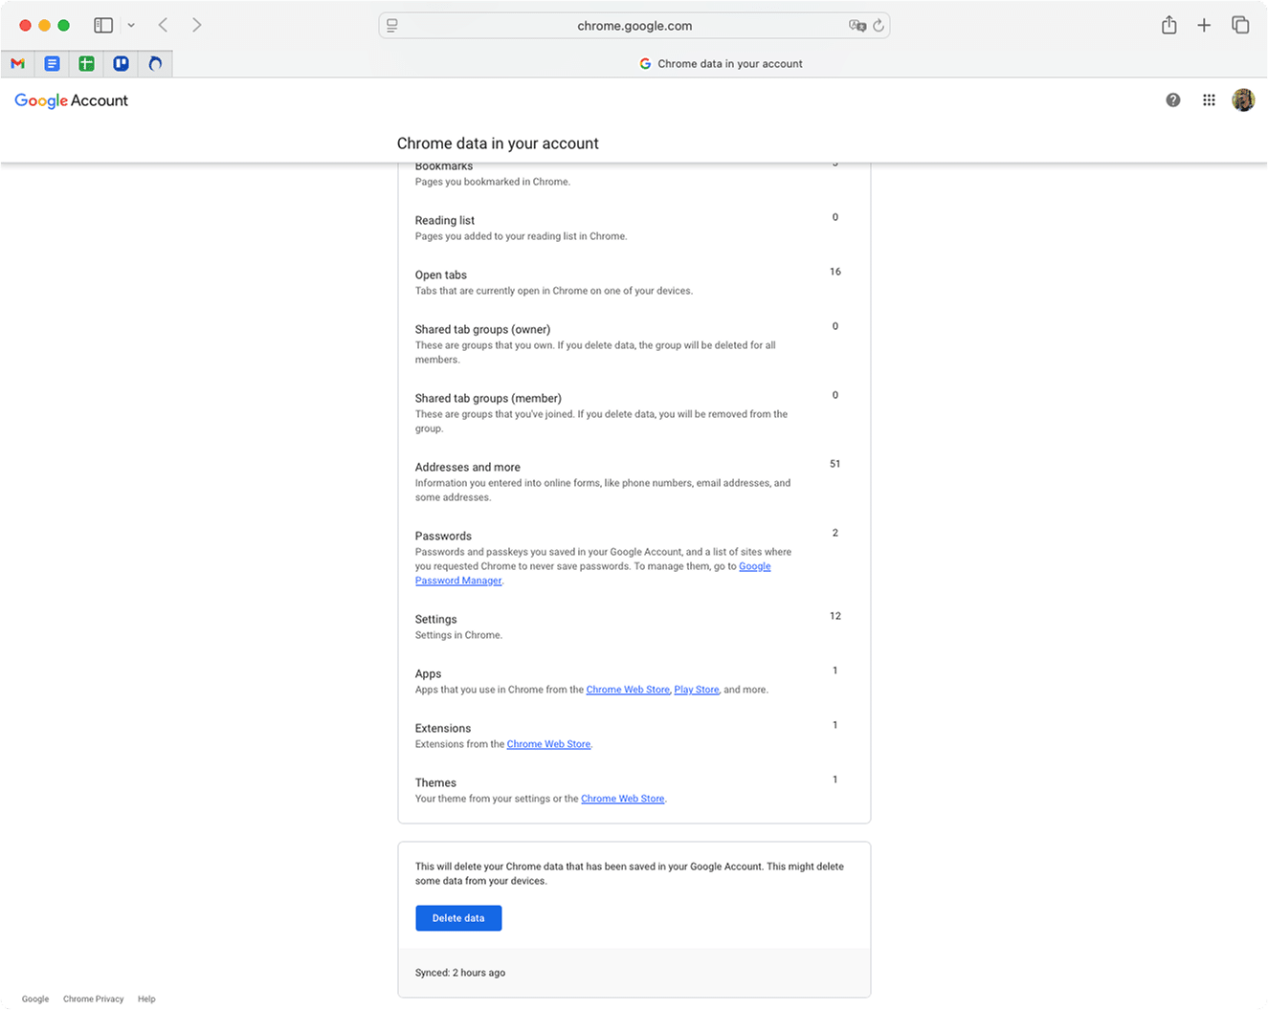Click the Chrome data in your account page heading
The height and width of the screenshot is (1010, 1268).
[498, 143]
